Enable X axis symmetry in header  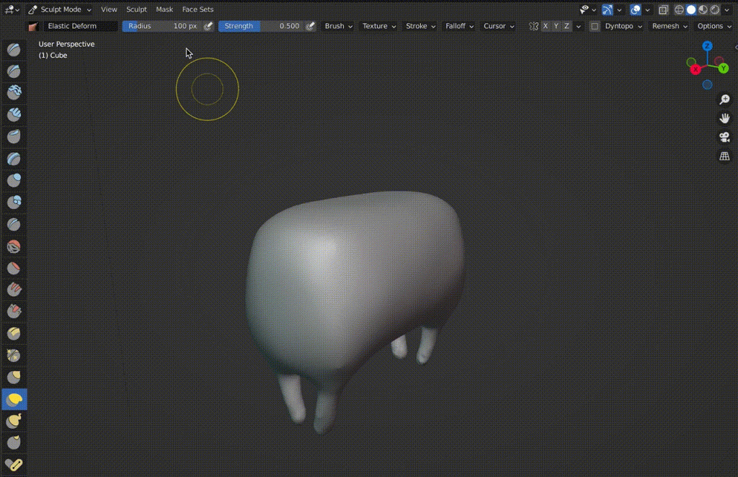click(x=546, y=26)
